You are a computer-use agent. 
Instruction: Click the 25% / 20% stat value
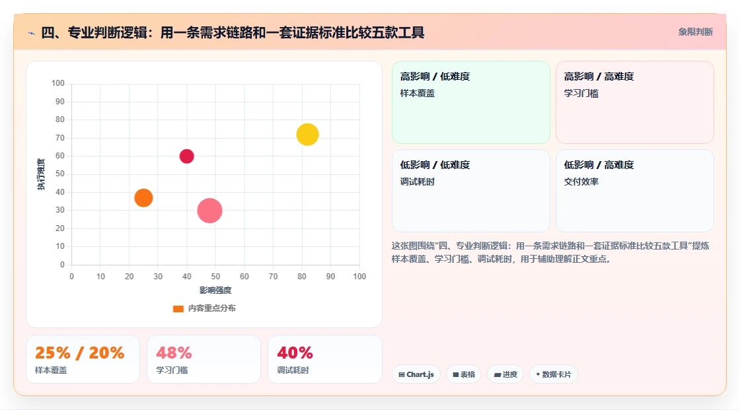[79, 353]
